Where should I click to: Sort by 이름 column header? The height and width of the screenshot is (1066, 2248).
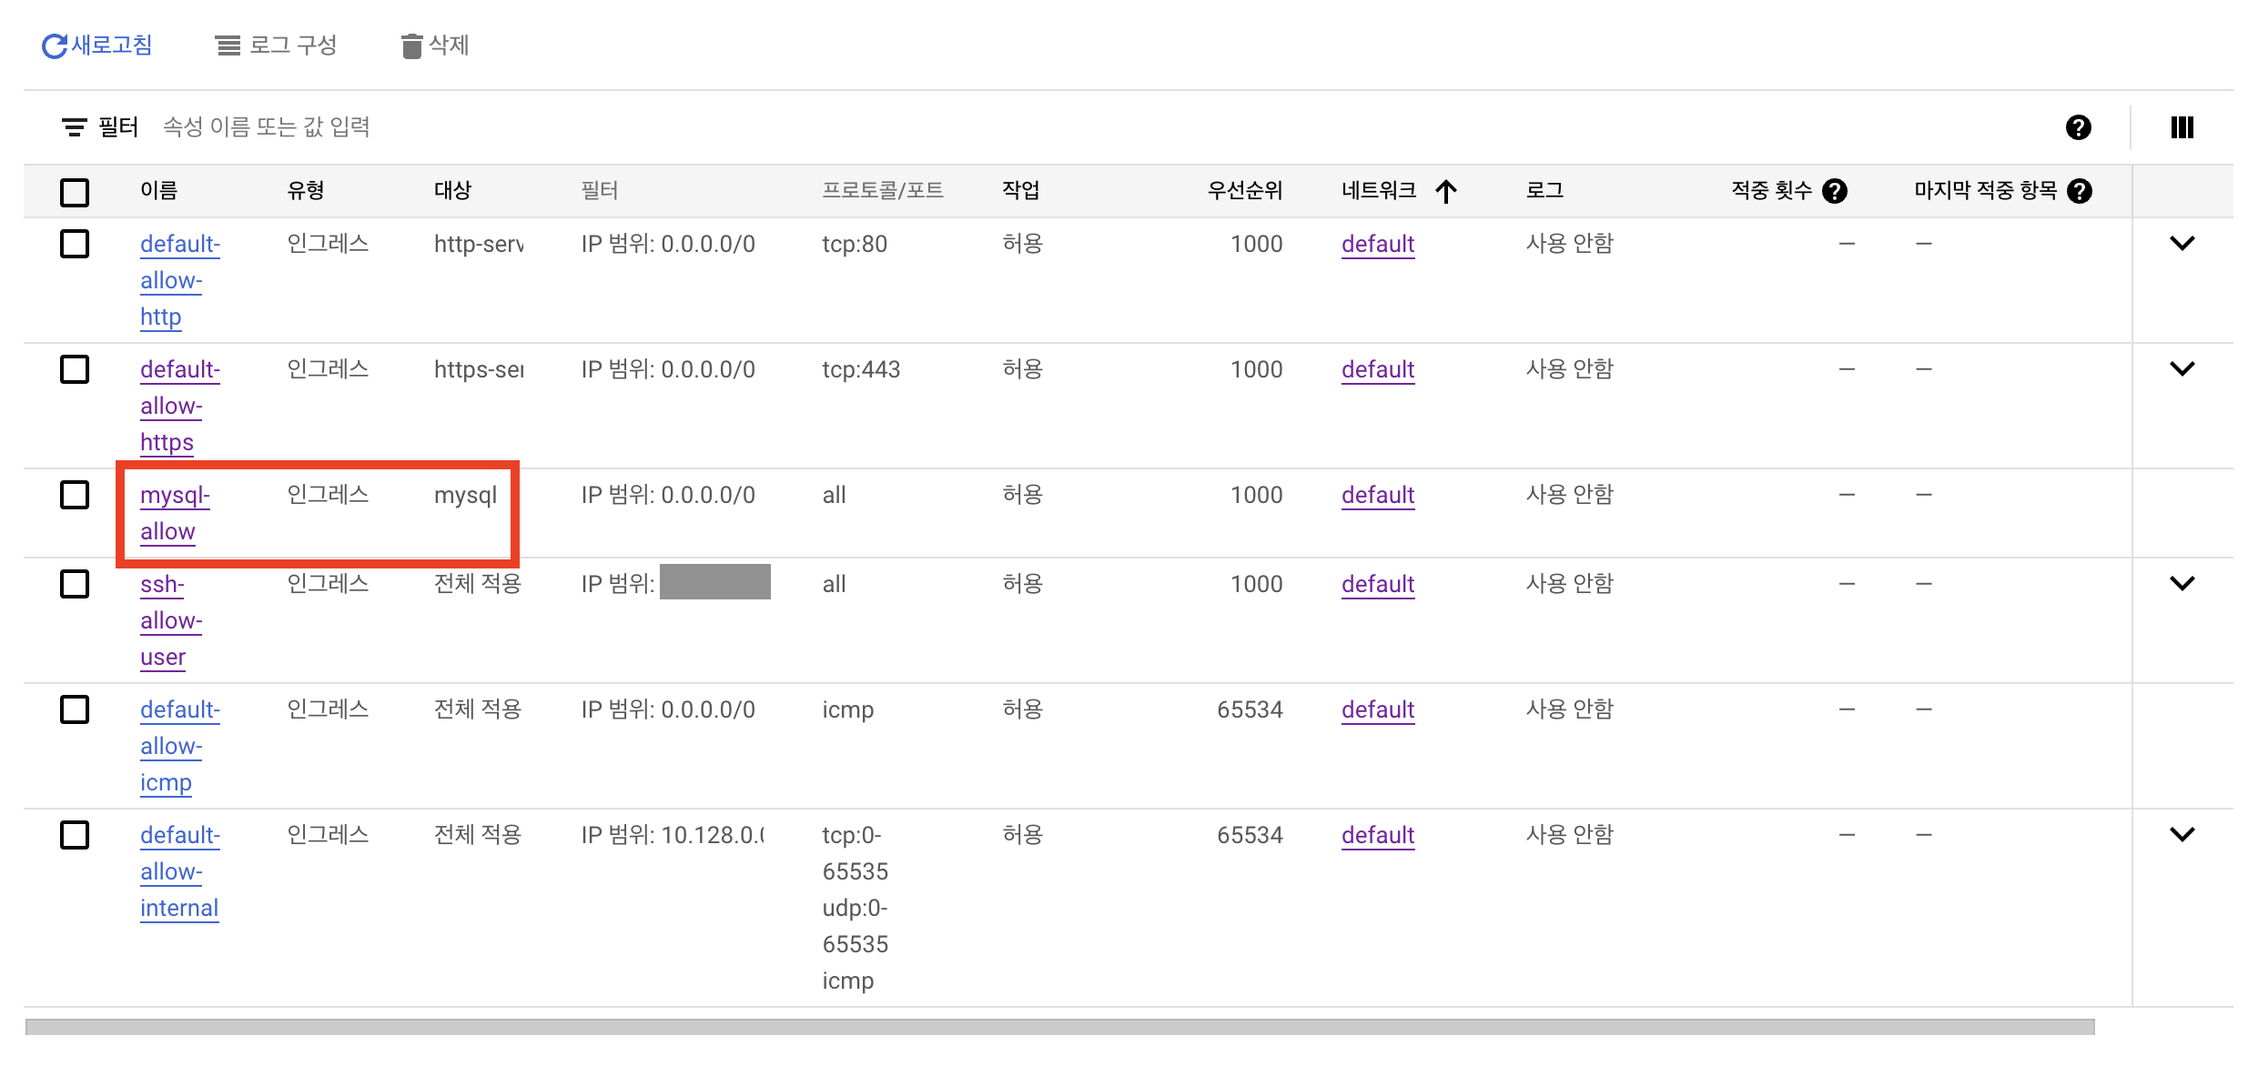[x=158, y=191]
